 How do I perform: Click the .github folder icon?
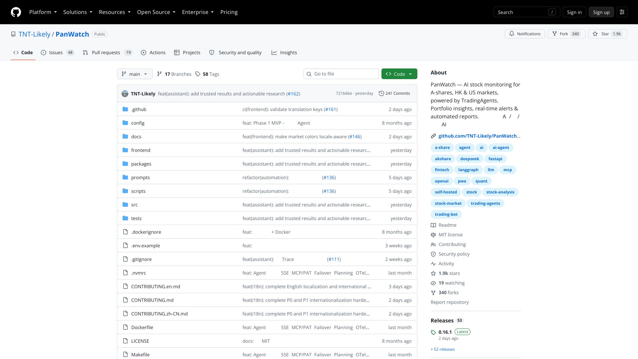(125, 109)
